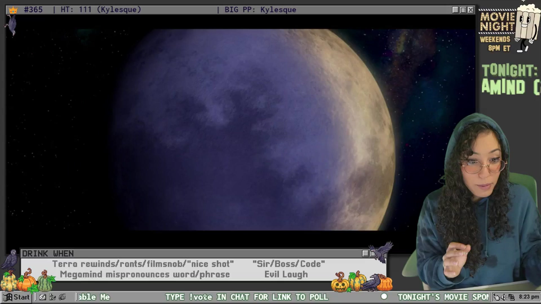Click the Show Desktop quick-launch icon
Screen dimensions: 541x304
pos(43,297)
